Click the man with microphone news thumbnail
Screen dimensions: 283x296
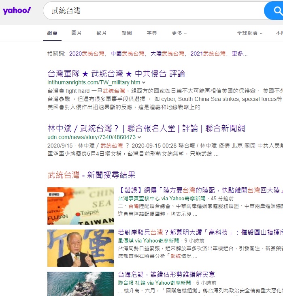(x=81, y=248)
